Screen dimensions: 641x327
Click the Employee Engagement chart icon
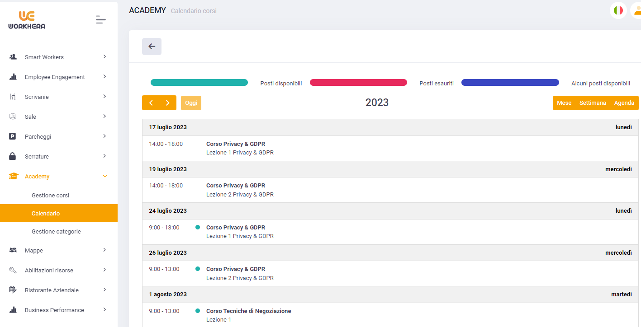[x=13, y=77]
